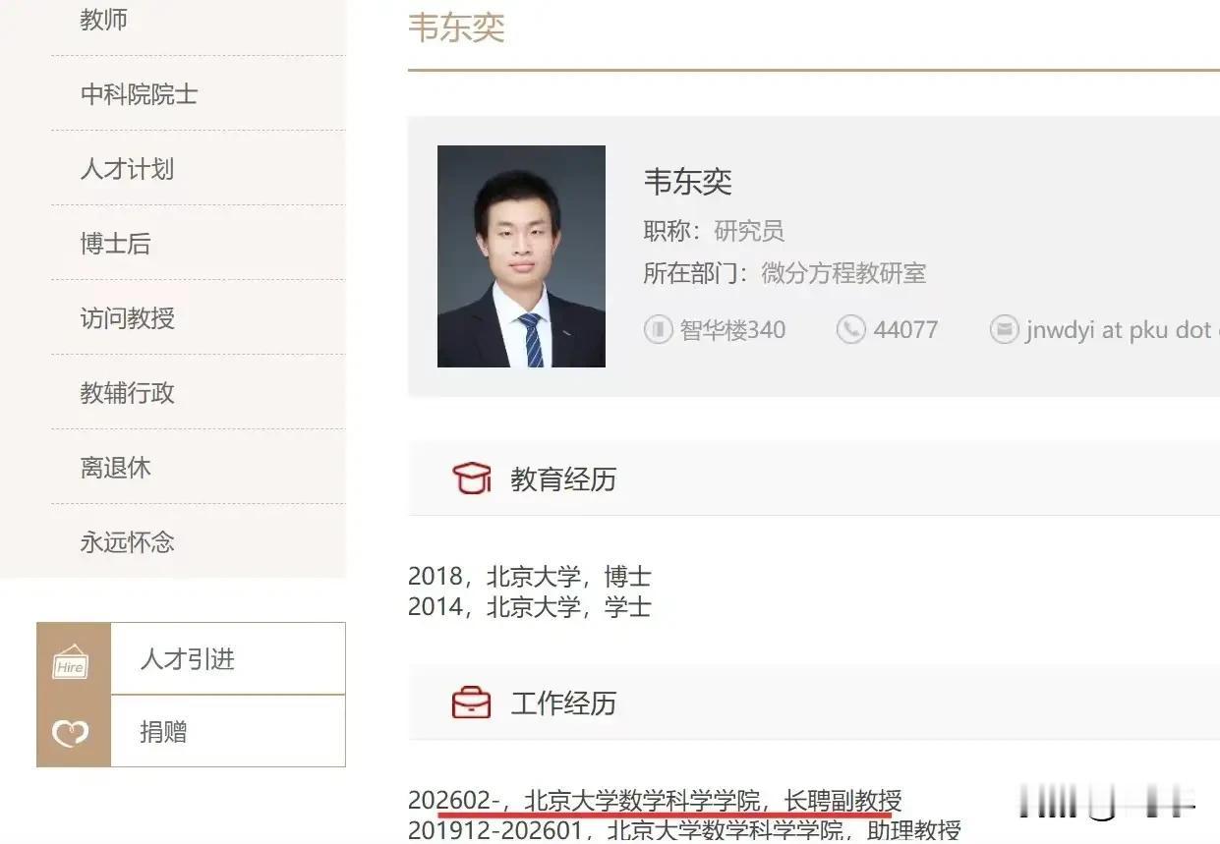The height and width of the screenshot is (844, 1220).
Task: Click the 韦东奕 profile photo
Action: pyautogui.click(x=521, y=256)
